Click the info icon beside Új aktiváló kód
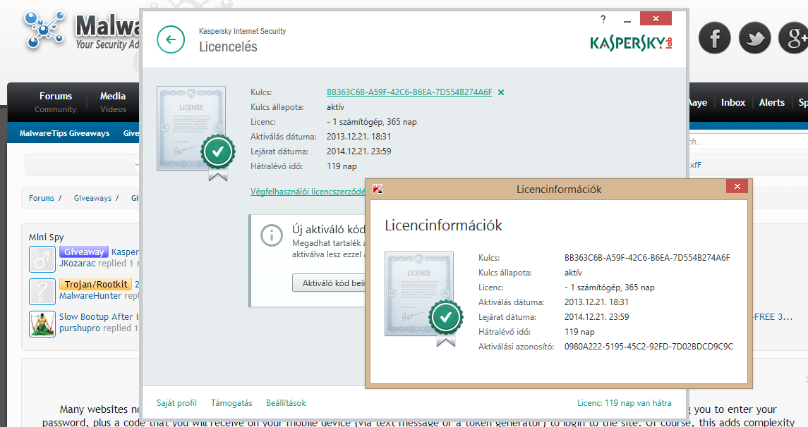The width and height of the screenshot is (808, 427). tap(272, 235)
